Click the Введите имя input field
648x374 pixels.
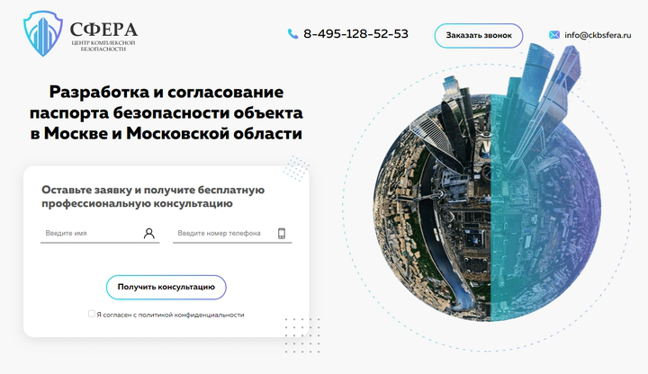100,234
